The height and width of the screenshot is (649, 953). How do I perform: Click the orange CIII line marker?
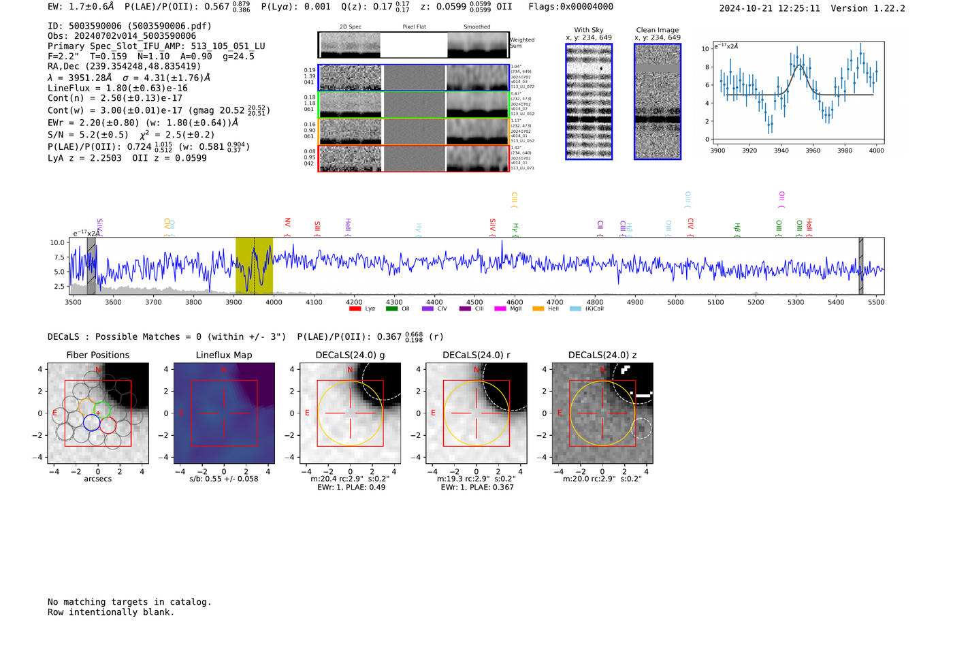514,200
